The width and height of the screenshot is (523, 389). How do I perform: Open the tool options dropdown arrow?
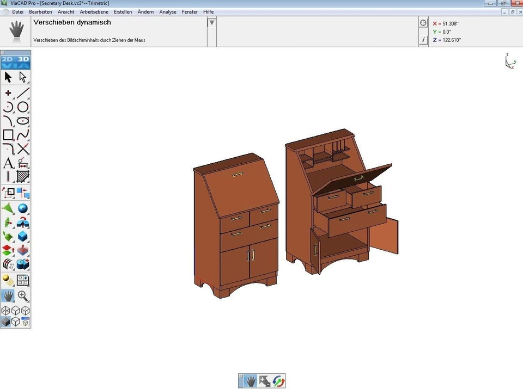(x=211, y=22)
